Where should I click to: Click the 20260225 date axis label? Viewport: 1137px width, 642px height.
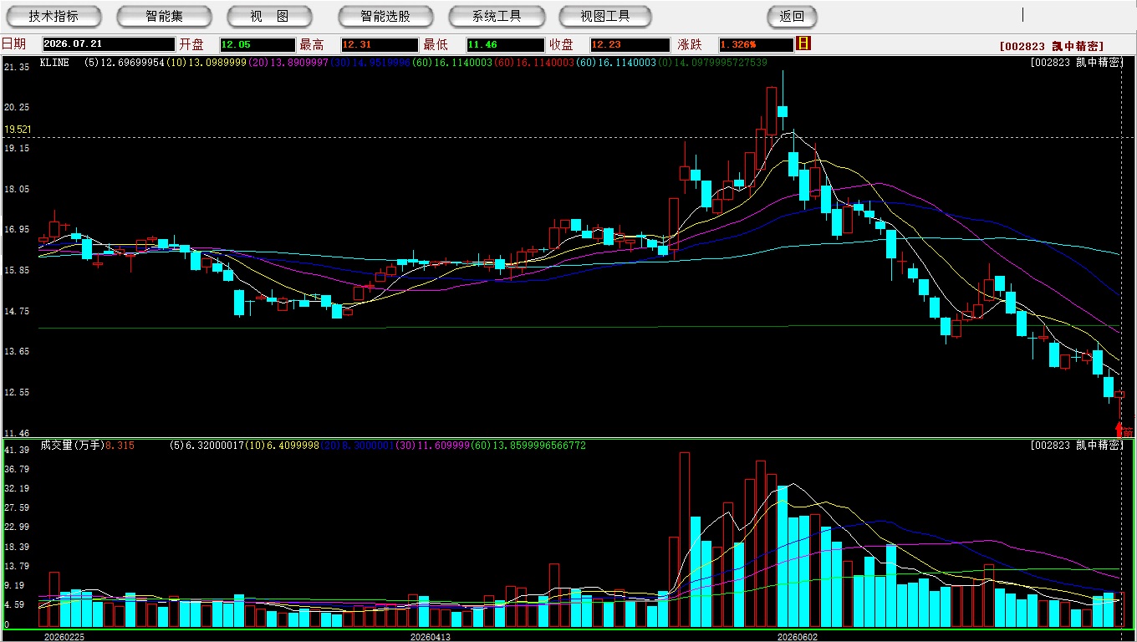[x=64, y=636]
